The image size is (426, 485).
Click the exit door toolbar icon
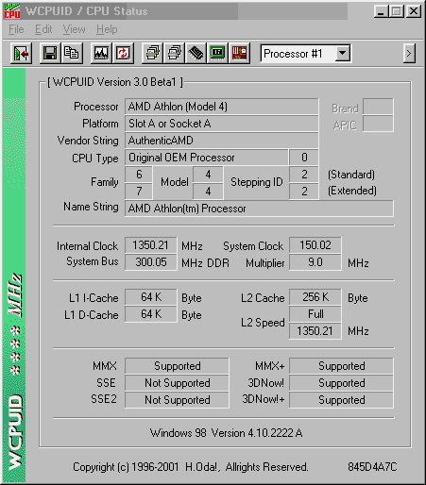21,53
